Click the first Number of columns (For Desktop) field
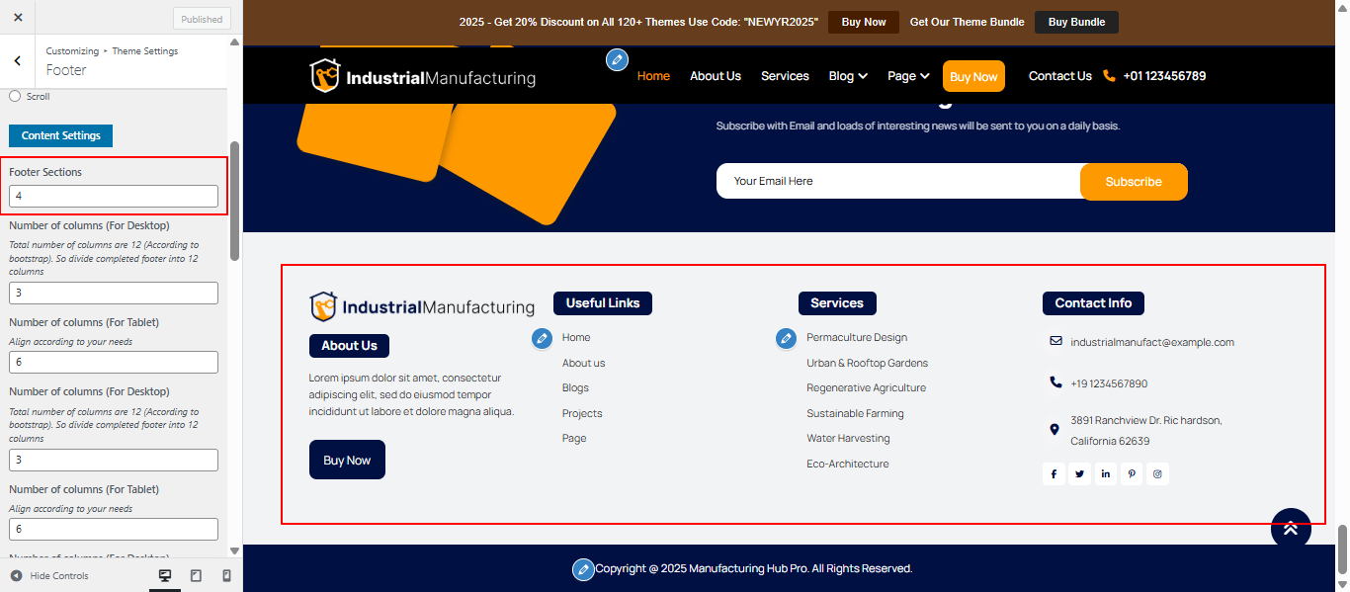This screenshot has width=1350, height=592. coord(114,294)
